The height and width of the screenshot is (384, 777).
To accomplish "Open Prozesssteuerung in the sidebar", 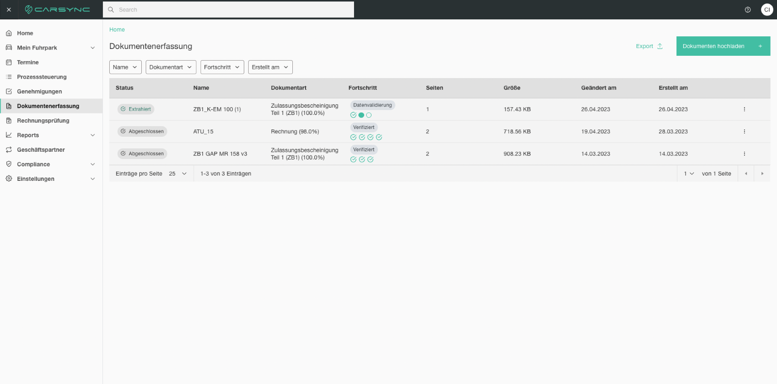I will pyautogui.click(x=51, y=77).
